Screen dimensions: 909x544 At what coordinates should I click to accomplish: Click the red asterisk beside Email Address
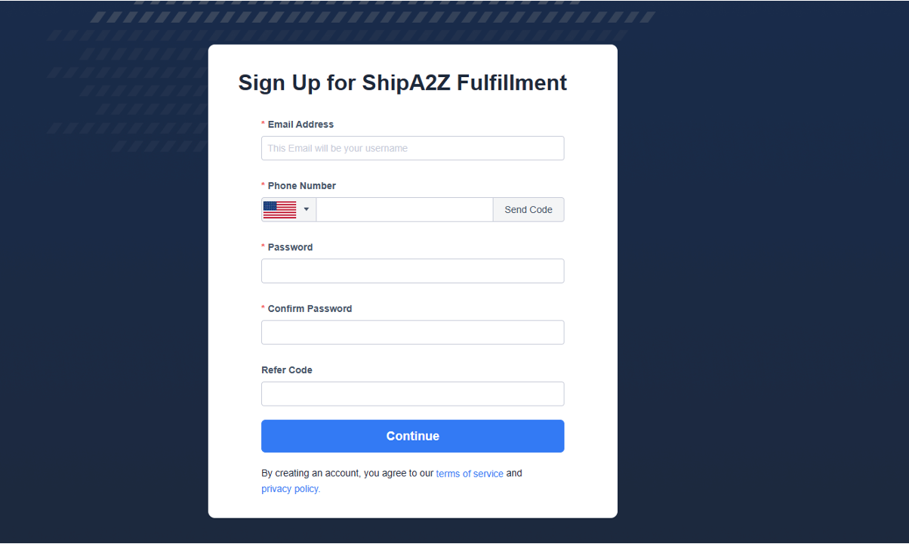point(263,124)
